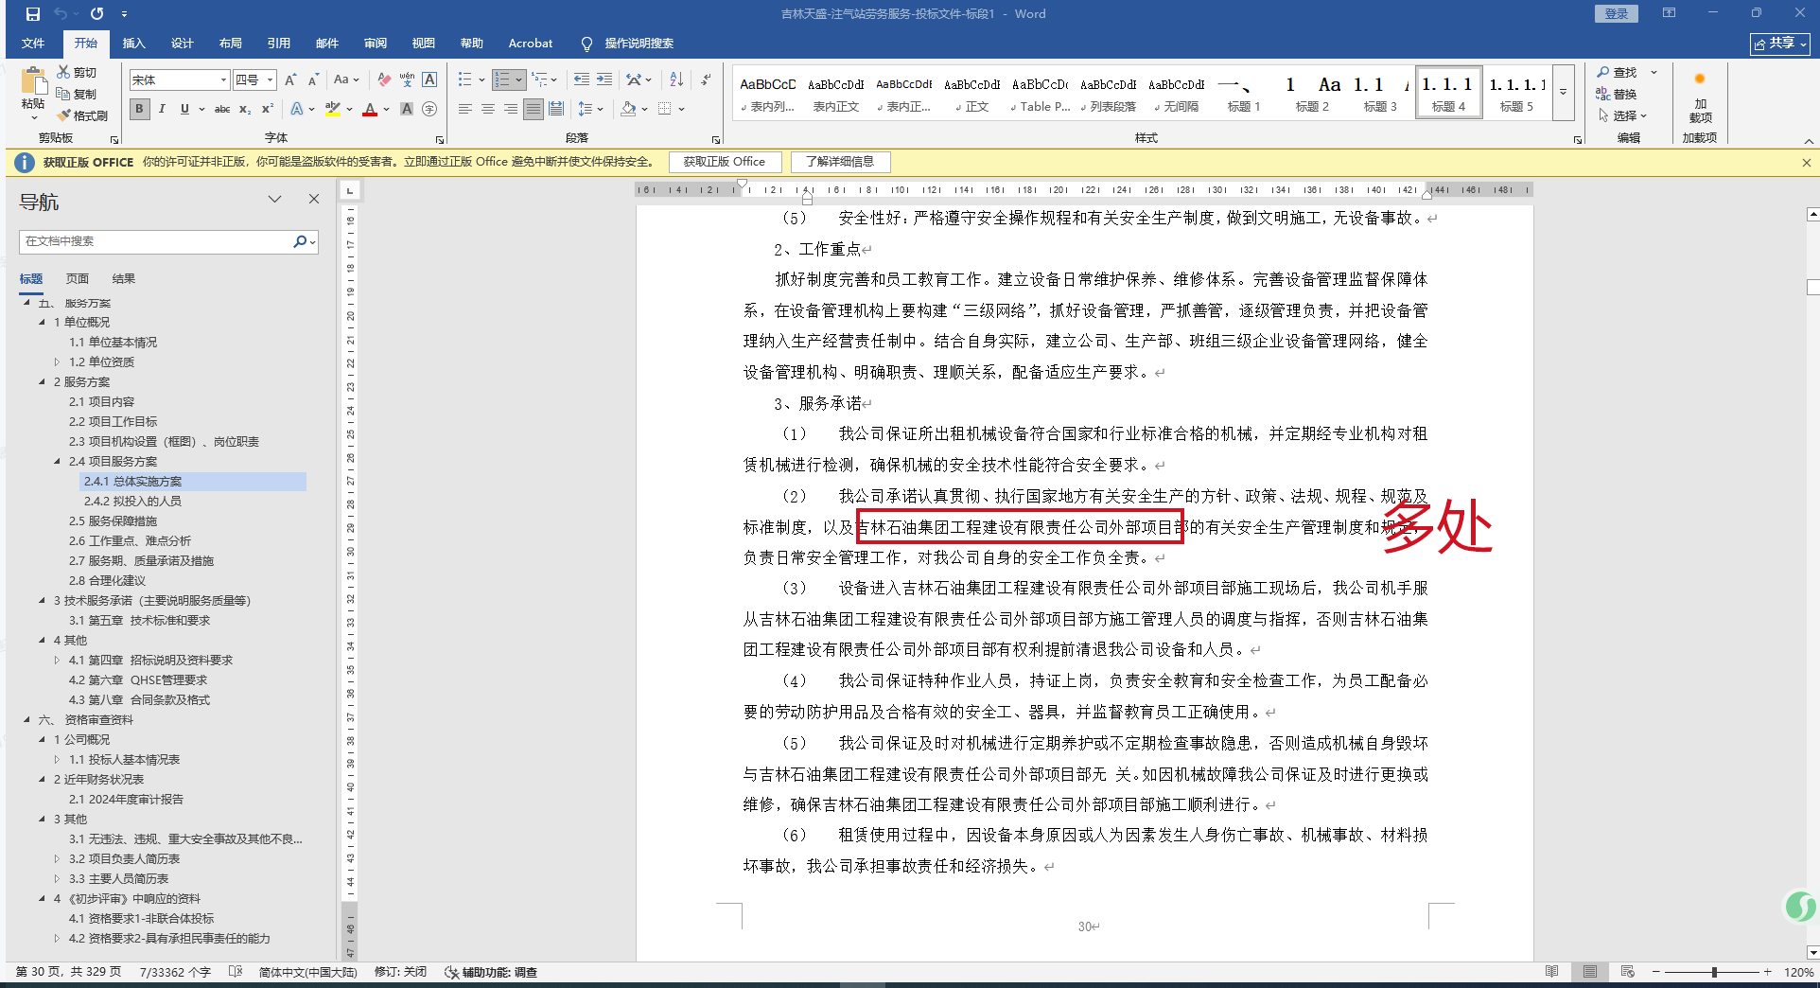Click the spelling check icon in status bar
1820x988 pixels.
click(x=236, y=972)
